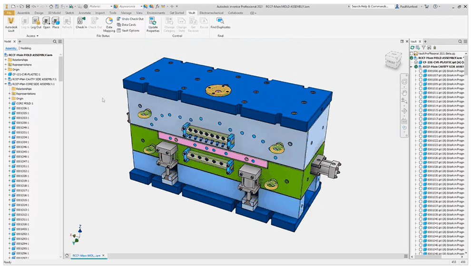Switch to the 3D Model ribbon tab
Screen dimensions: 471x268
54,13
